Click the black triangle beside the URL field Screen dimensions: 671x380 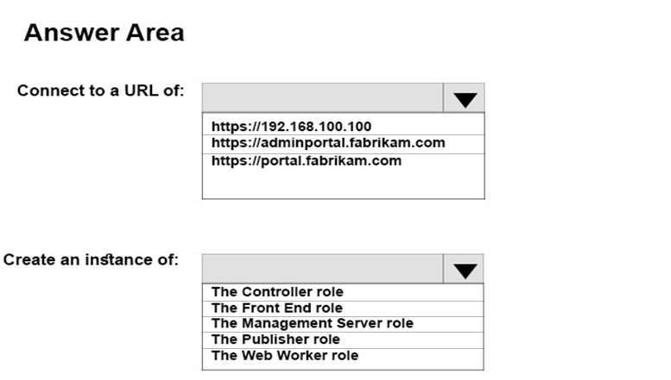click(465, 100)
